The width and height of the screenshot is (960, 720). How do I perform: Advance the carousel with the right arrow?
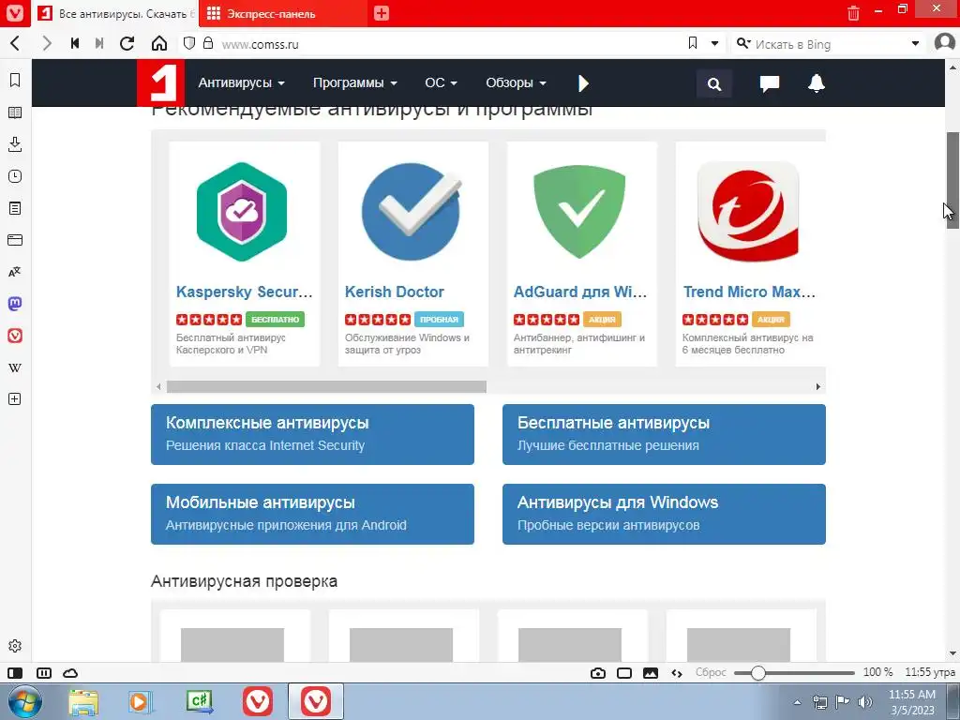coord(817,387)
